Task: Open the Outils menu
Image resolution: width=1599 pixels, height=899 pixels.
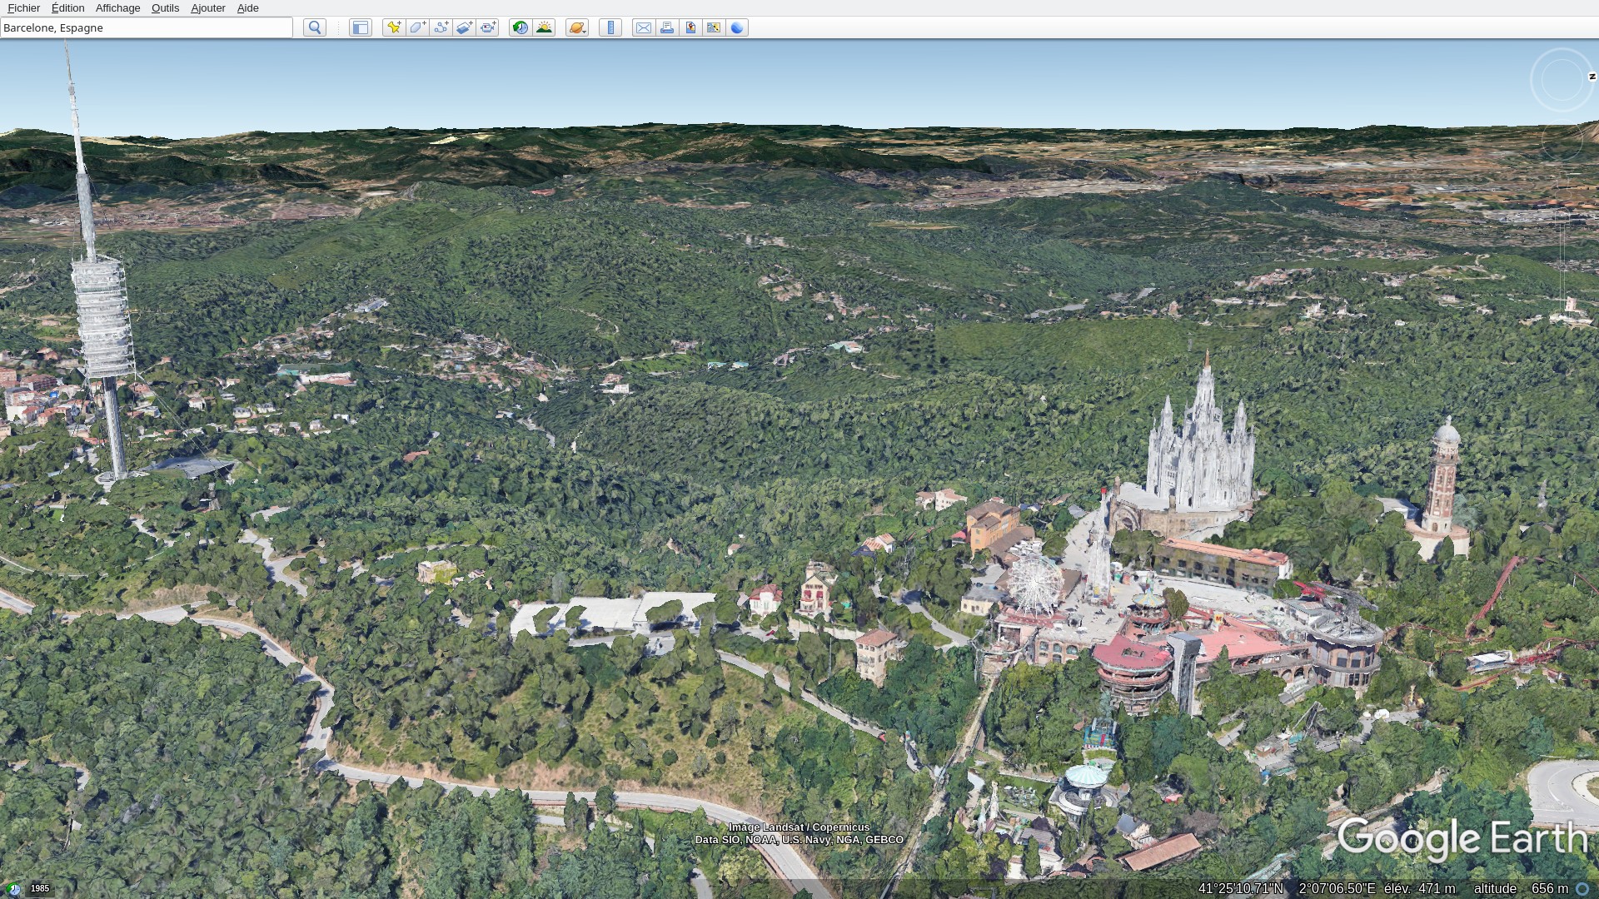Action: coord(165,7)
